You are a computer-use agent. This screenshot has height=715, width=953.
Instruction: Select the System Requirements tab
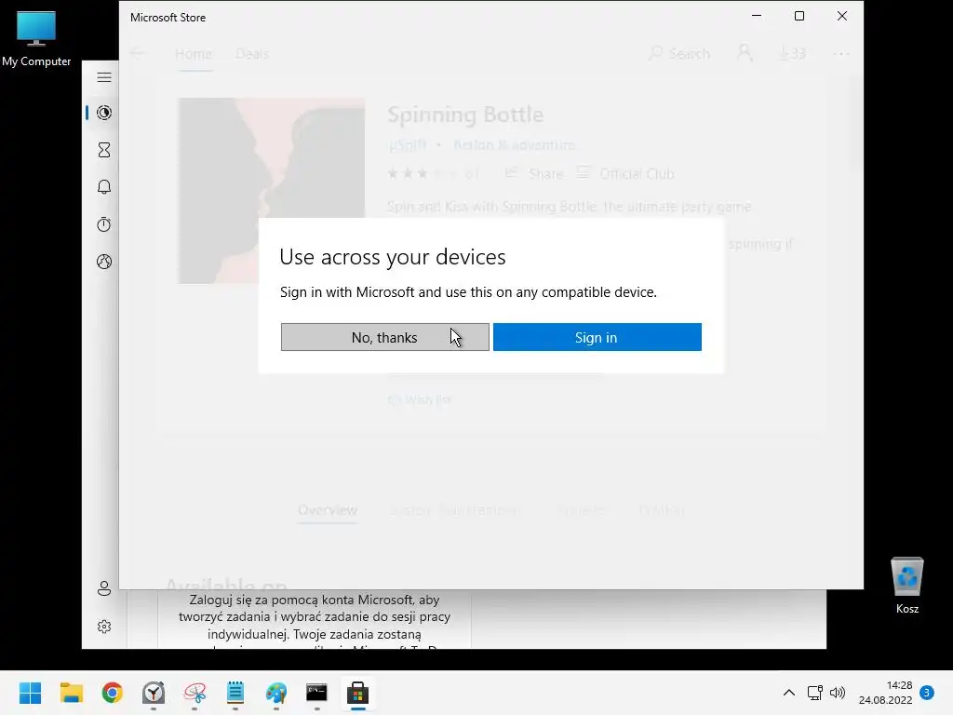tap(455, 510)
